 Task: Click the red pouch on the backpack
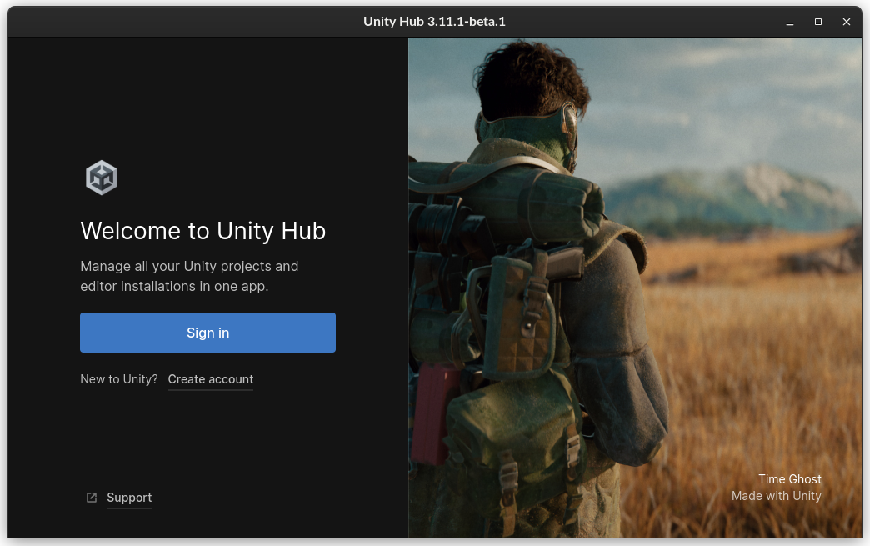tap(432, 413)
